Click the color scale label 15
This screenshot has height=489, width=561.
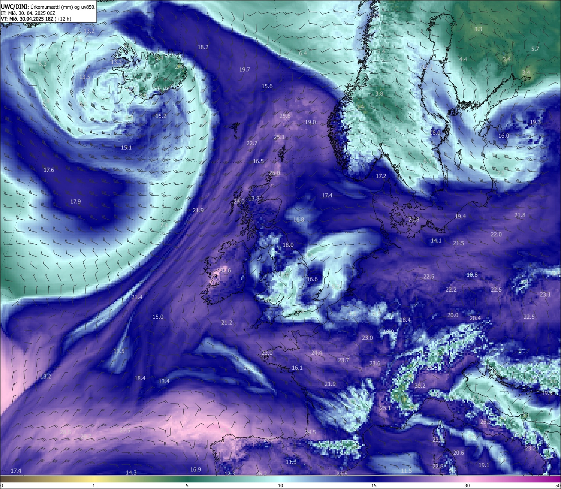[x=374, y=485]
